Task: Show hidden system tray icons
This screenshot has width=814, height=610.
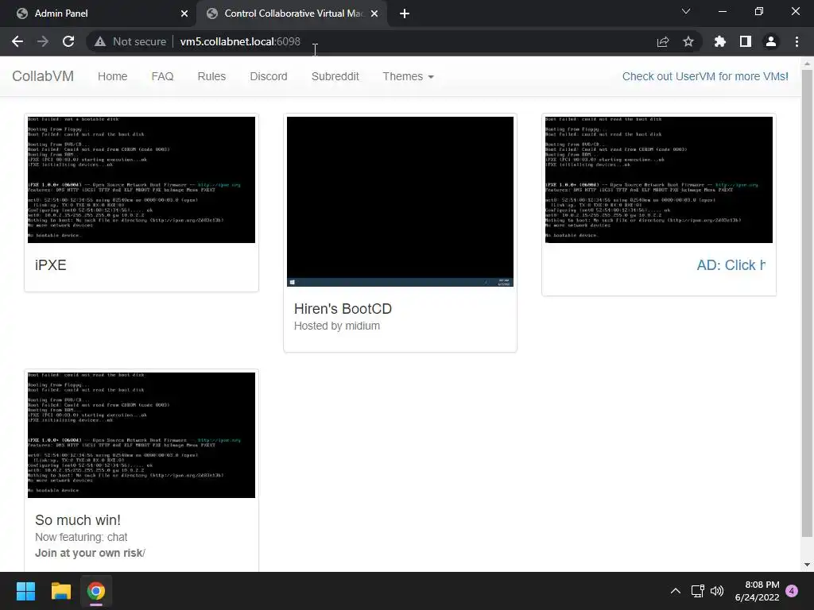Action: tap(675, 591)
